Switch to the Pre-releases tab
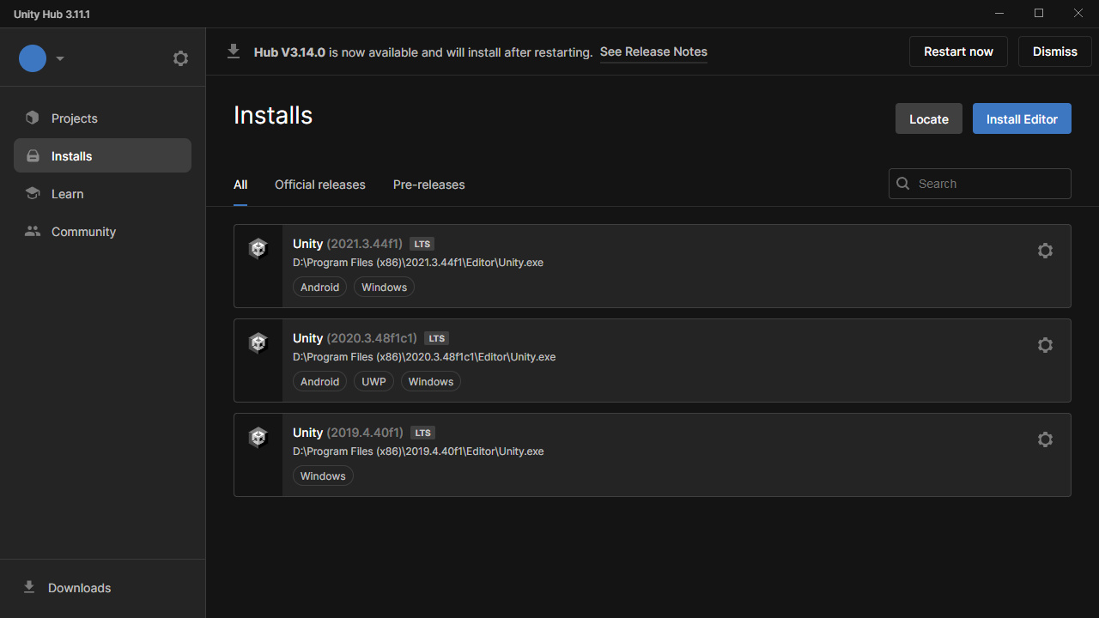 (x=429, y=185)
